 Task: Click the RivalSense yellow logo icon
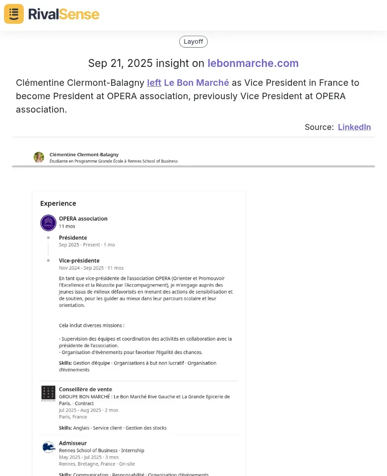pyautogui.click(x=14, y=14)
